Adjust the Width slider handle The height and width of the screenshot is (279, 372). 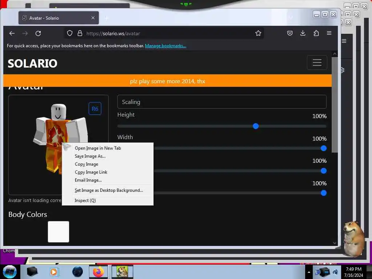tap(324, 148)
